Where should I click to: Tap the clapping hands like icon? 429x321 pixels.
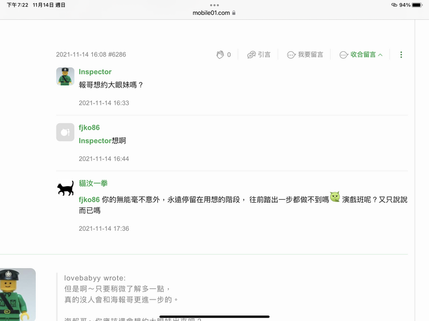[x=220, y=55]
